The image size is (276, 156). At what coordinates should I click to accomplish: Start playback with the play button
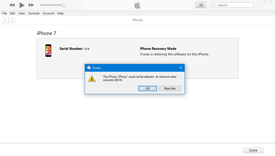point(22,5)
